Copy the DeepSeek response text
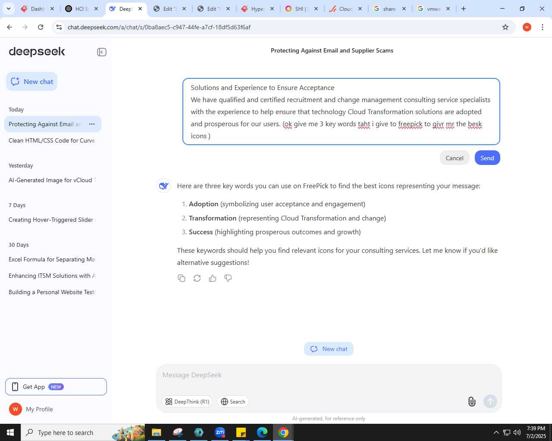The image size is (552, 441). pos(182,278)
